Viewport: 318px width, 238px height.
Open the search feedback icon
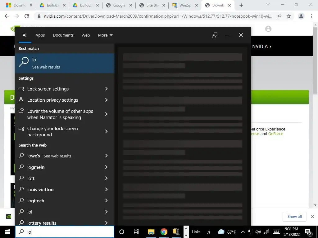click(215, 35)
